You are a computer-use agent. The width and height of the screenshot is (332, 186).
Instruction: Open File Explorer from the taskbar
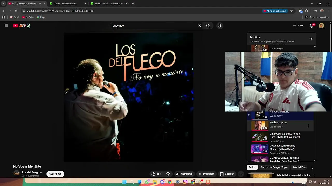click(155, 182)
